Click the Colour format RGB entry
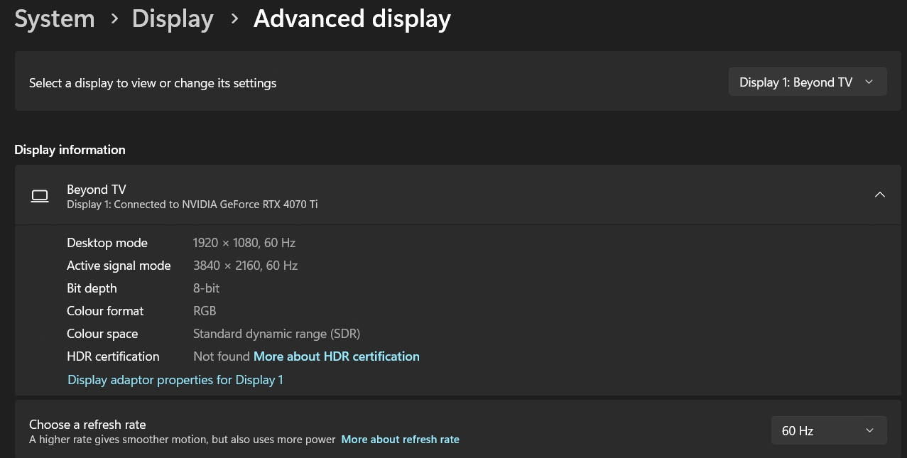Screen dimensions: 907x458 (x=205, y=310)
